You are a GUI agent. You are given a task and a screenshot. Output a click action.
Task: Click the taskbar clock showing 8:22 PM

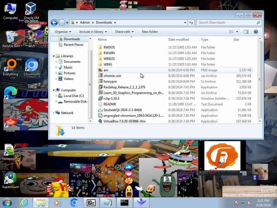pos(263,203)
